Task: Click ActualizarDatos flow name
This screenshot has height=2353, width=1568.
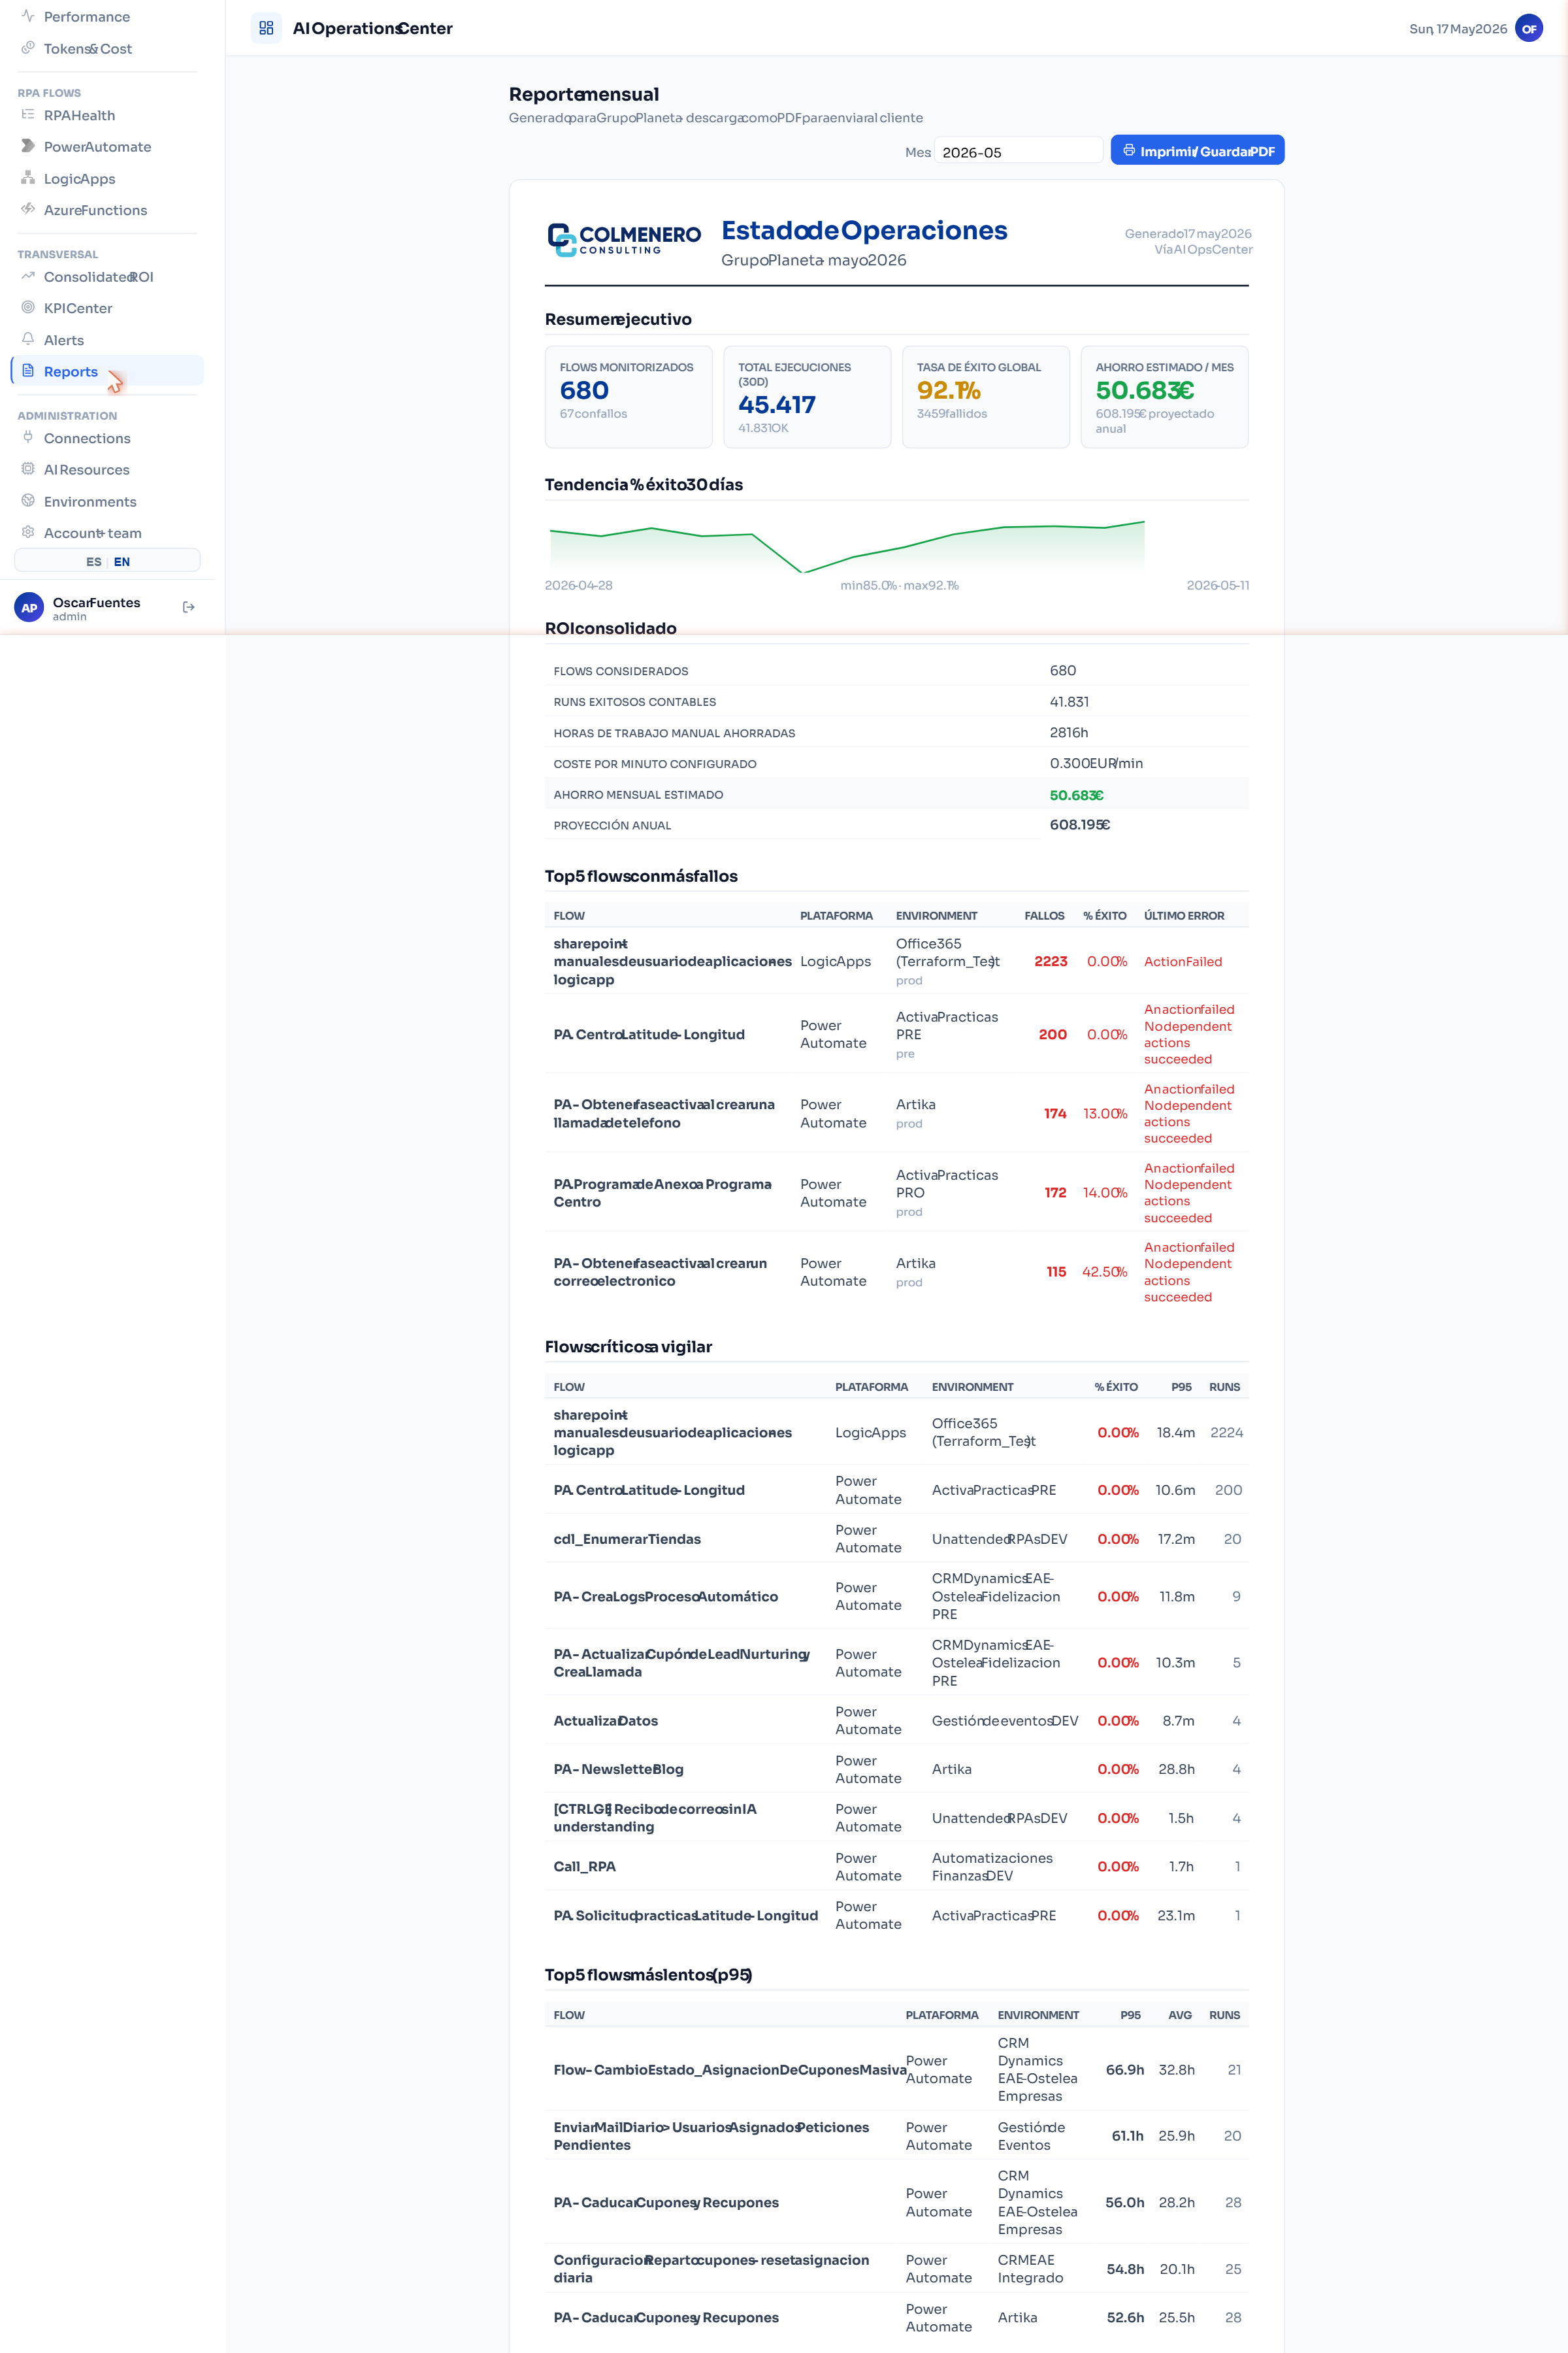Action: 605,1721
